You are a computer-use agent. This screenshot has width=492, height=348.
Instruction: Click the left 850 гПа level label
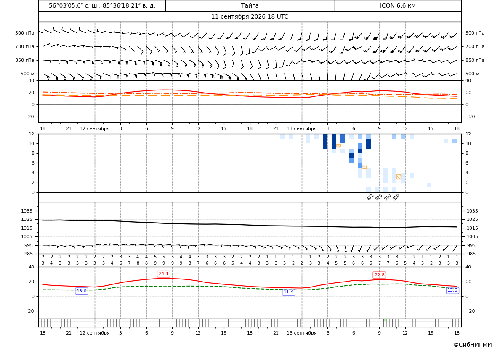pyautogui.click(x=25, y=60)
